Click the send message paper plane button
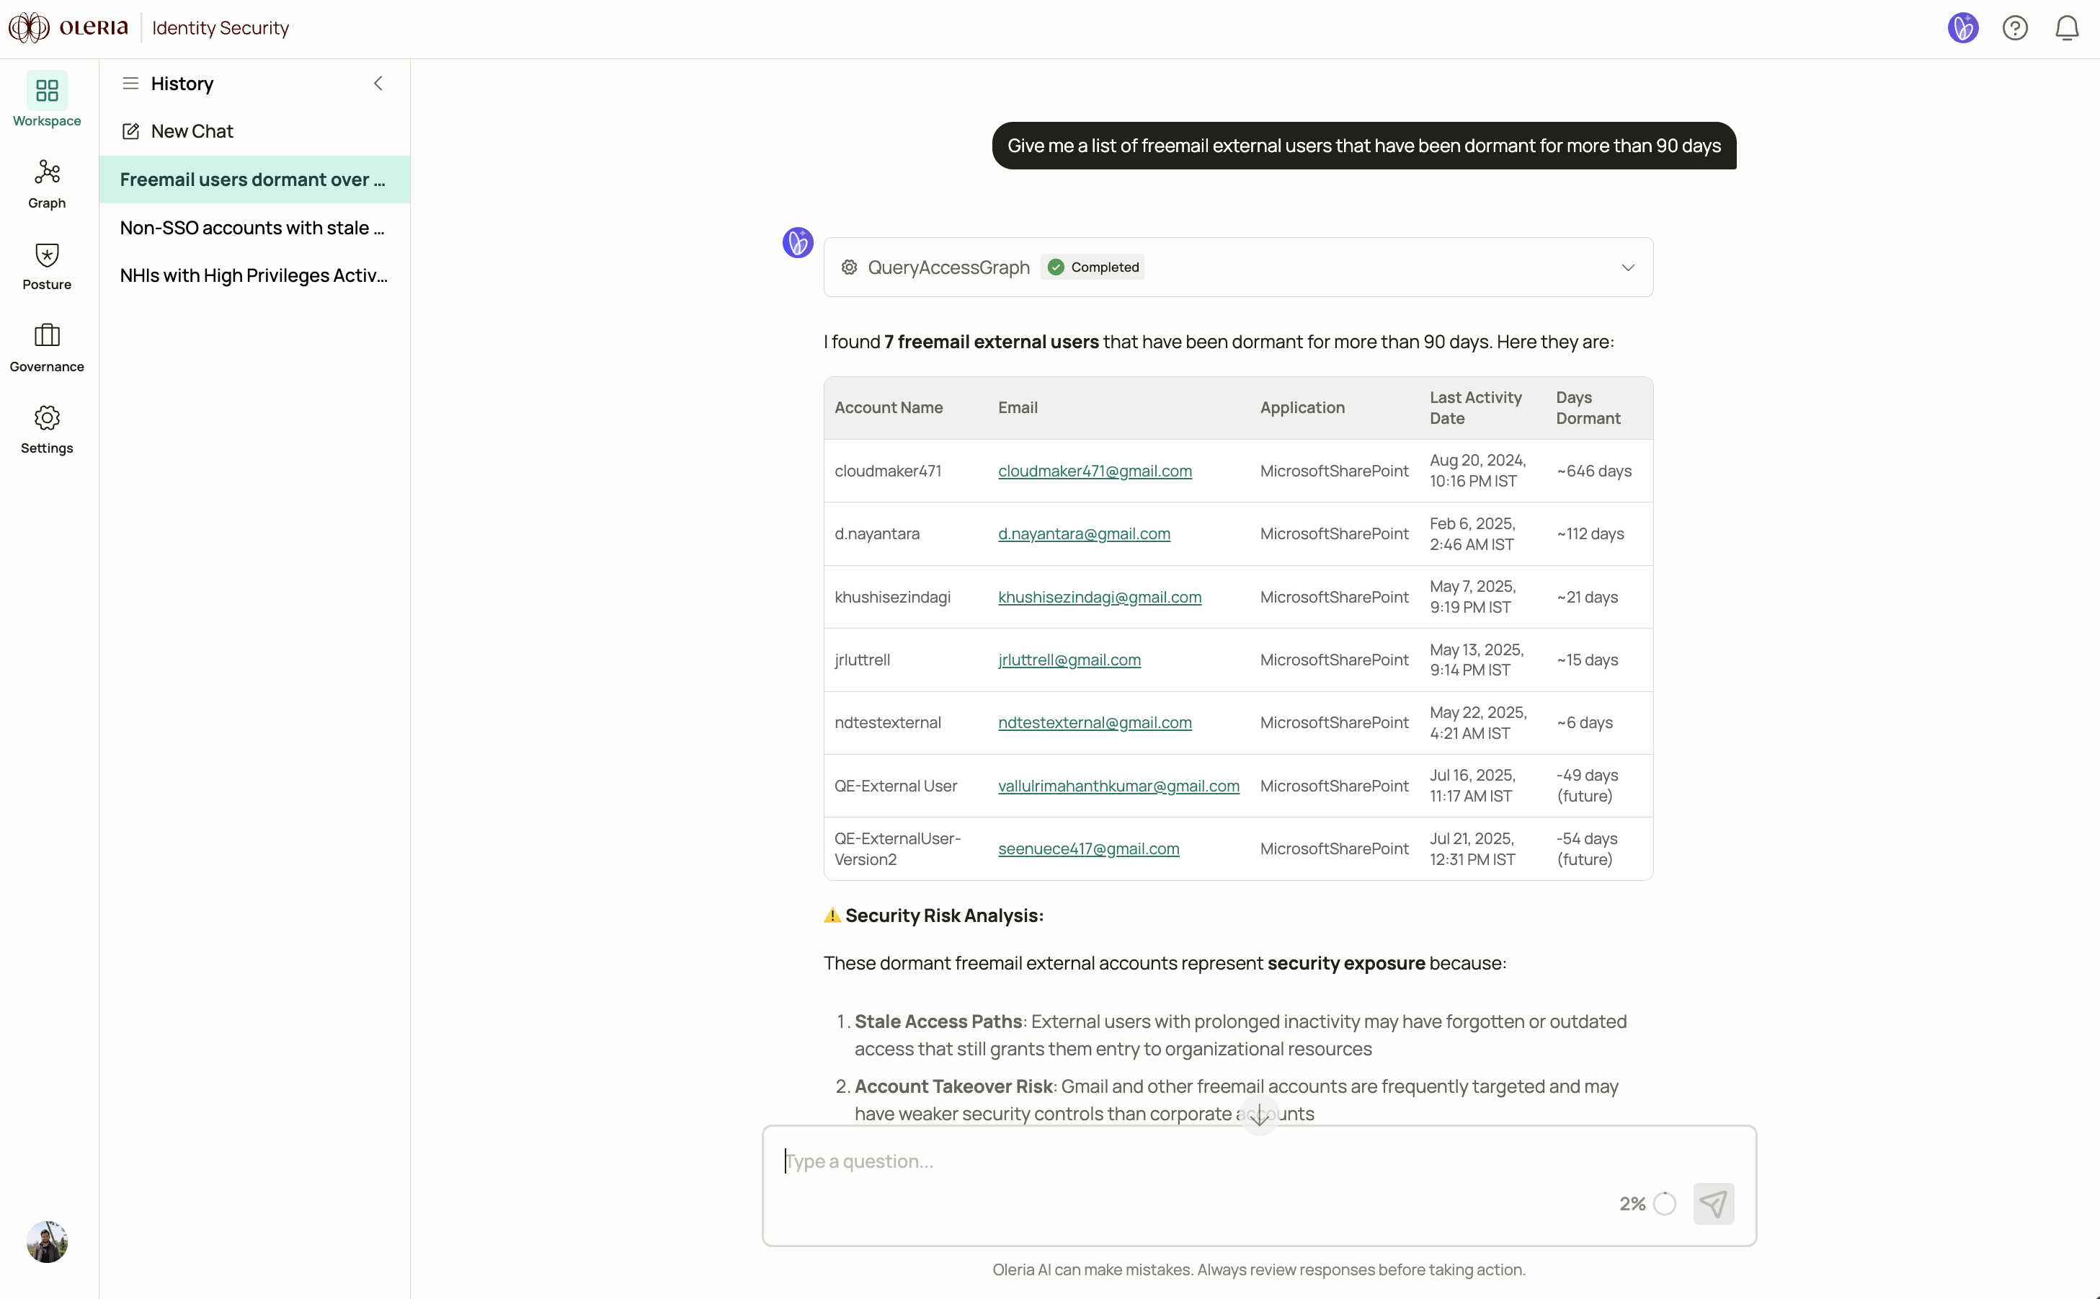 click(x=1714, y=1204)
